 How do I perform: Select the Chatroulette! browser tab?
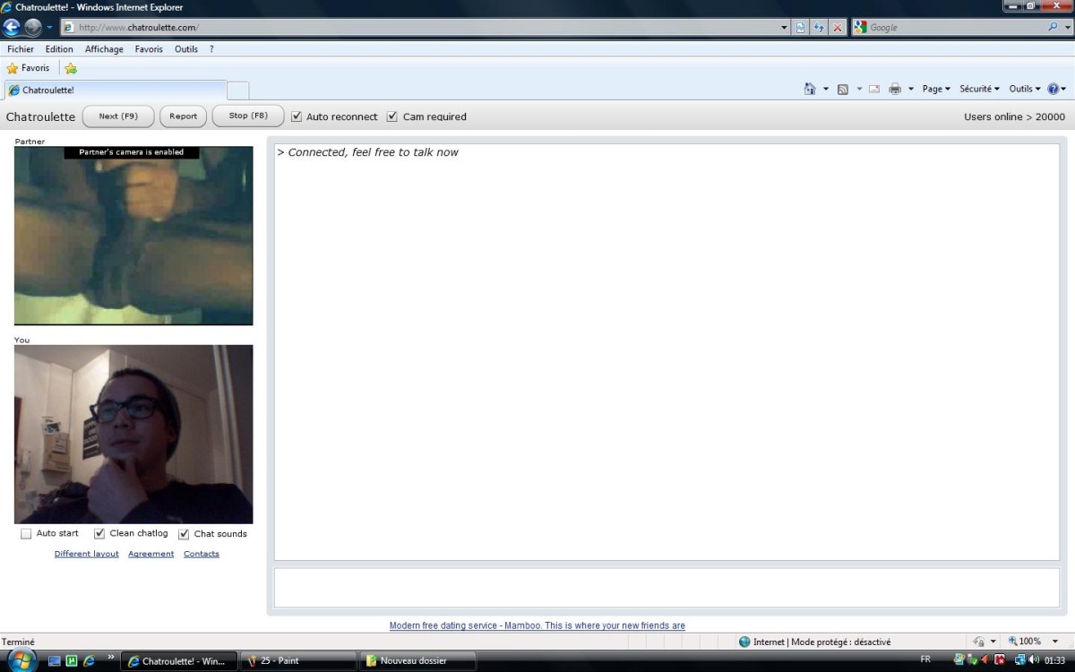116,90
